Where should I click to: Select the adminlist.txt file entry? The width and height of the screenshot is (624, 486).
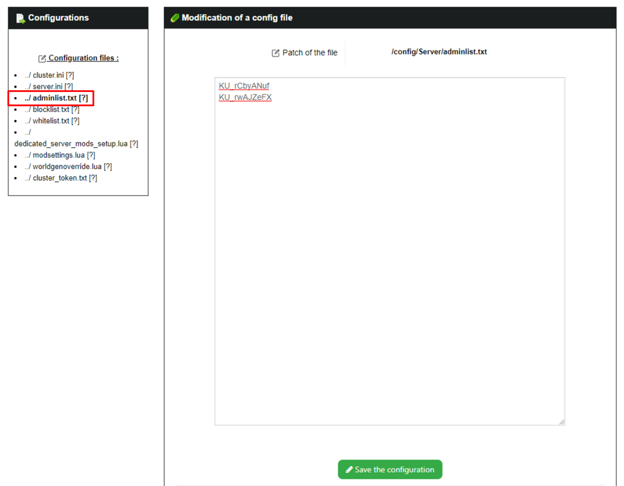pos(51,98)
